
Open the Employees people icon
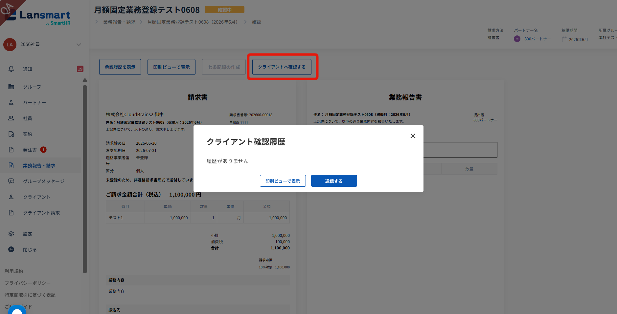click(11, 118)
